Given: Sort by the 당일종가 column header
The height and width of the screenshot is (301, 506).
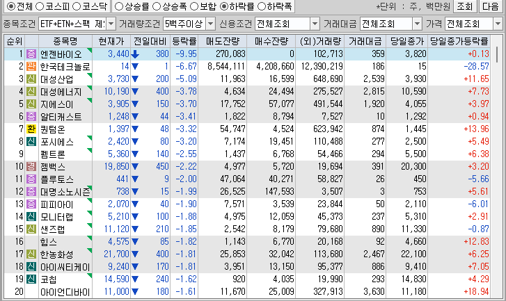Looking at the screenshot, I should tap(407, 41).
